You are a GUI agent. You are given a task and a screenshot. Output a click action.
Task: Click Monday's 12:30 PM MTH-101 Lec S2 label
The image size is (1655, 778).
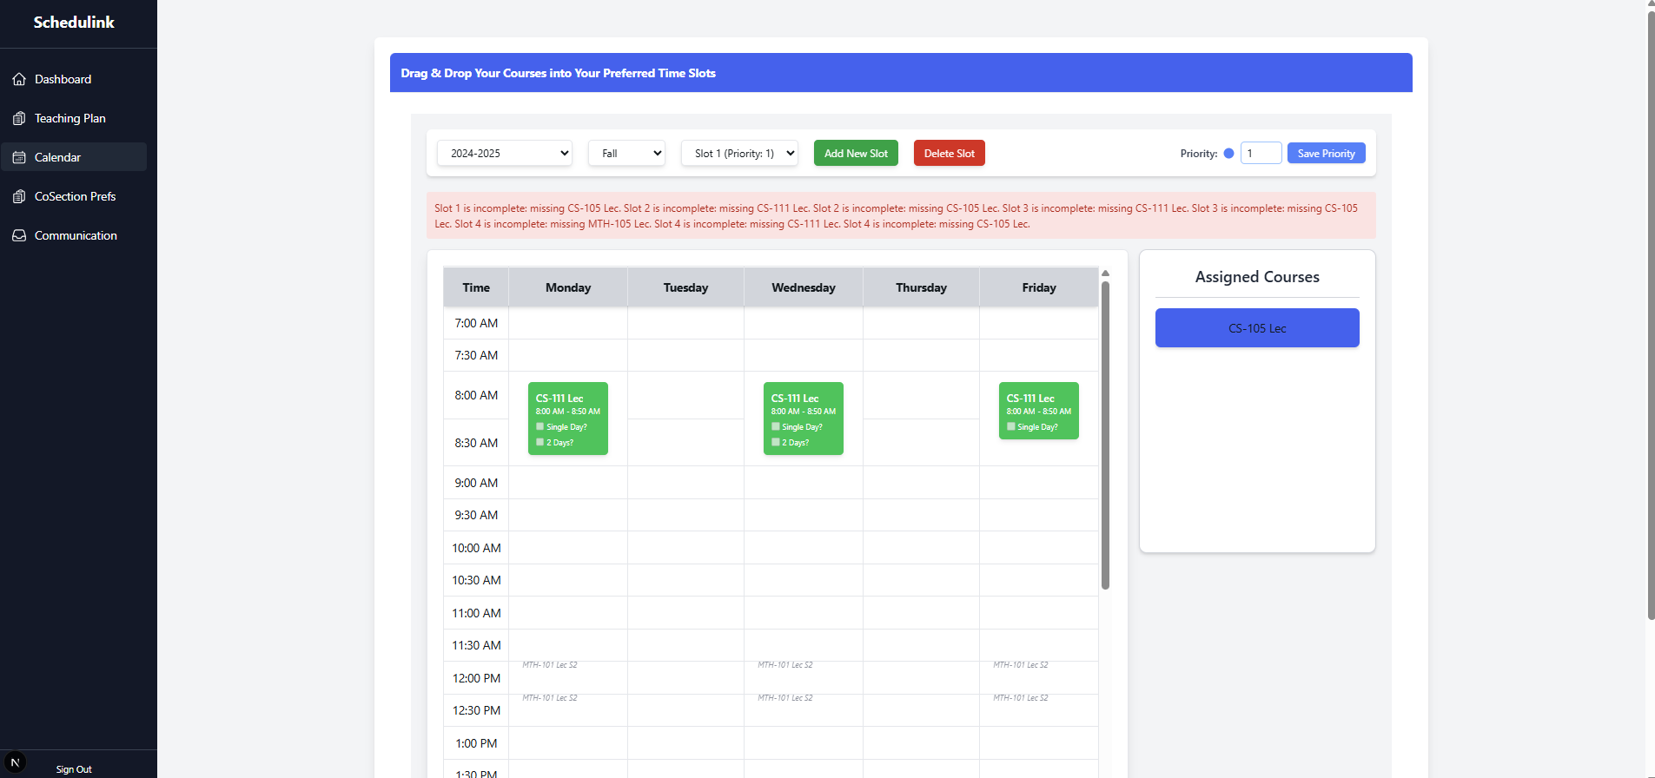tap(550, 698)
